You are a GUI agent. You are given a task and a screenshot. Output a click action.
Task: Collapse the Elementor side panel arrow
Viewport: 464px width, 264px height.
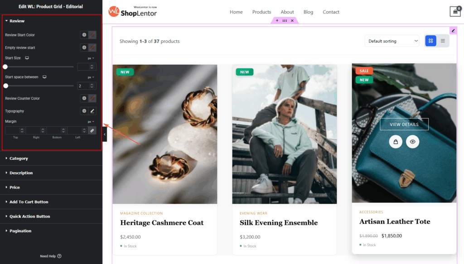pyautogui.click(x=105, y=134)
